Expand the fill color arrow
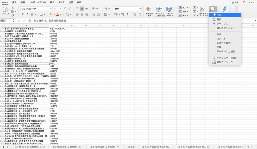 click(54, 14)
